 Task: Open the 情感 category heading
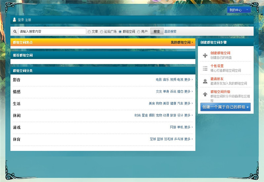(17, 92)
